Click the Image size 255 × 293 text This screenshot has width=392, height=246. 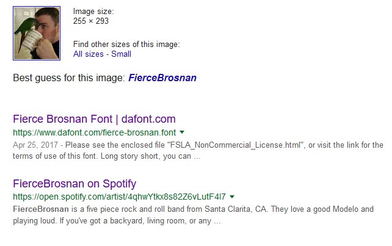pos(91,21)
